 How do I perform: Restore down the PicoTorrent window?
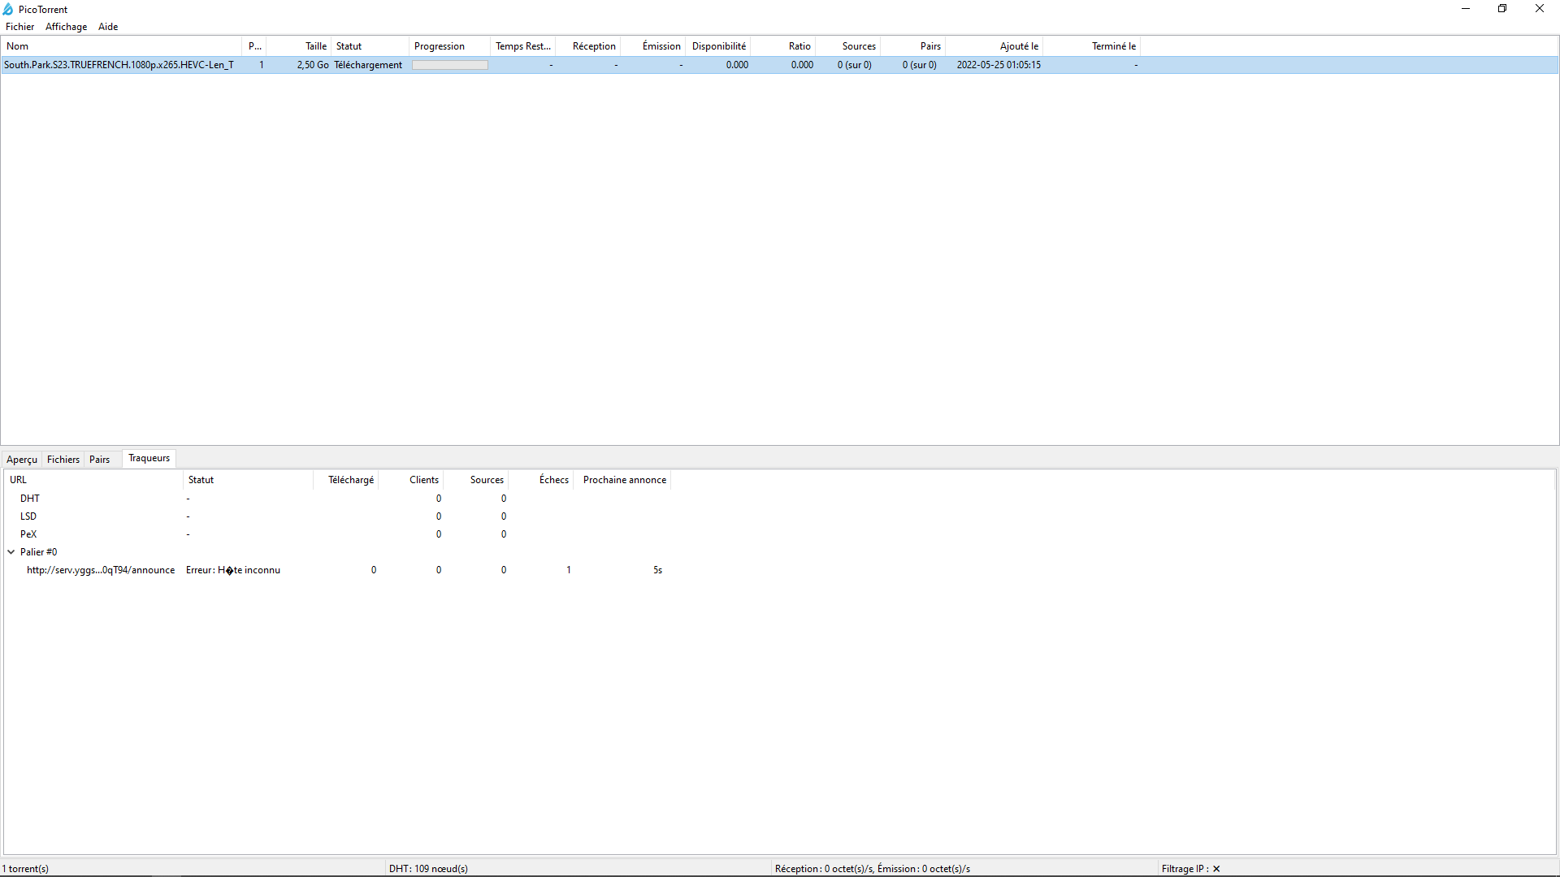point(1502,9)
